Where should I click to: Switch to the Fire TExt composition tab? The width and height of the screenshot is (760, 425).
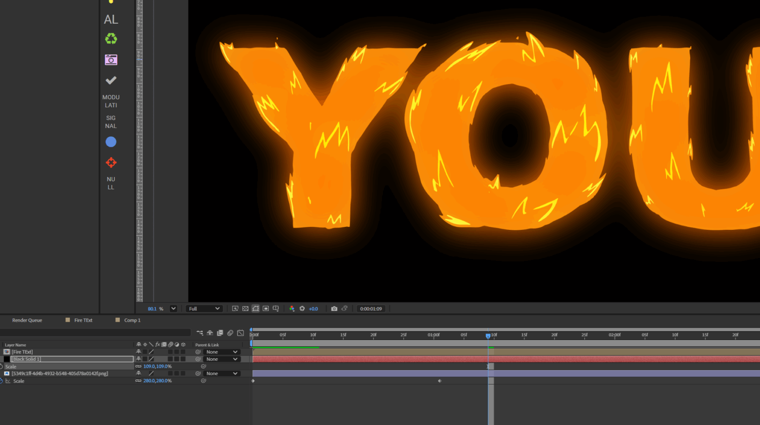[x=83, y=320]
